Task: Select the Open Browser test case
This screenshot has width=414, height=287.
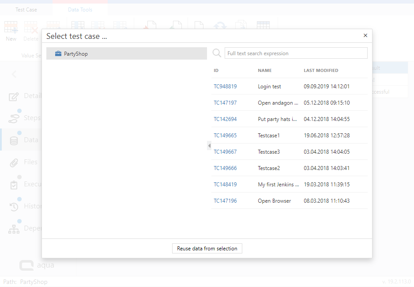Action: coord(274,201)
